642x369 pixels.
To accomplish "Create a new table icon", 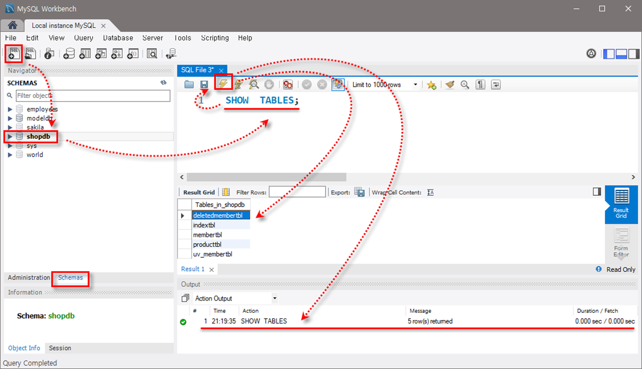I will [85, 54].
